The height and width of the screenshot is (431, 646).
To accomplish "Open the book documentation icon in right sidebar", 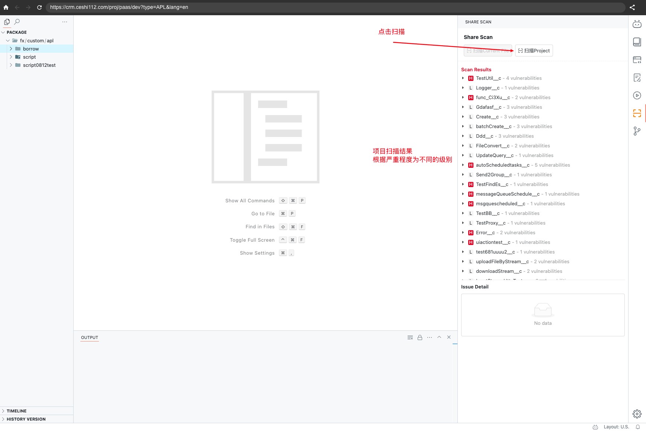I will pos(637,42).
